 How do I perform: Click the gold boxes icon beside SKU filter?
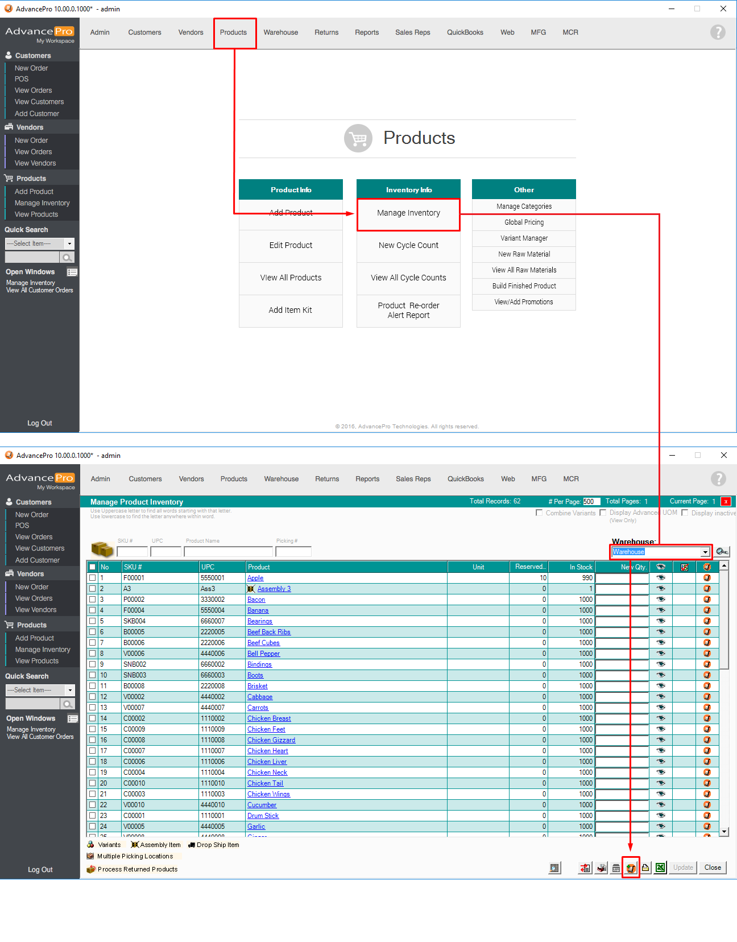pos(102,549)
